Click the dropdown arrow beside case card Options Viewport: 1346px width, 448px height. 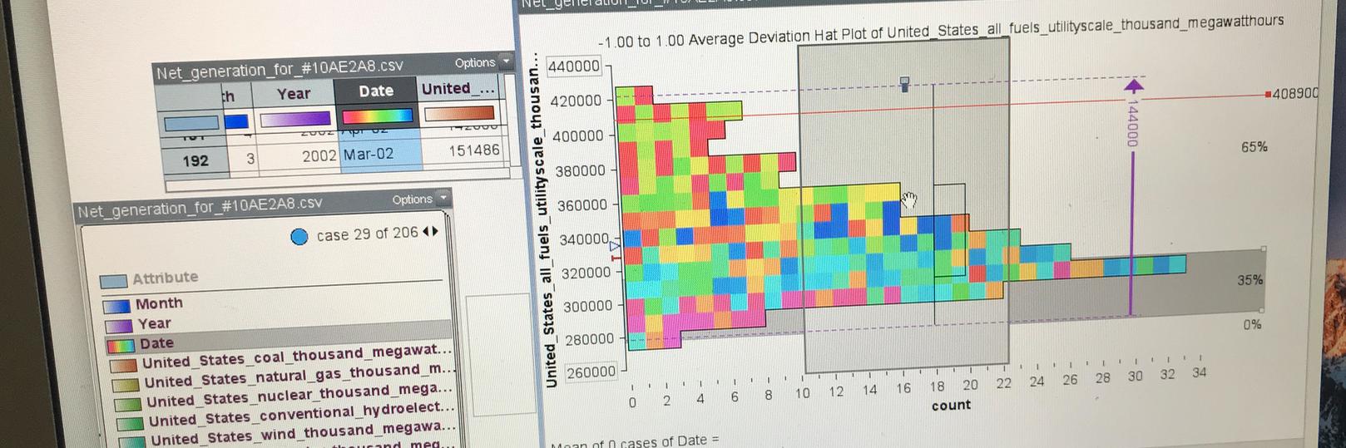[x=443, y=198]
